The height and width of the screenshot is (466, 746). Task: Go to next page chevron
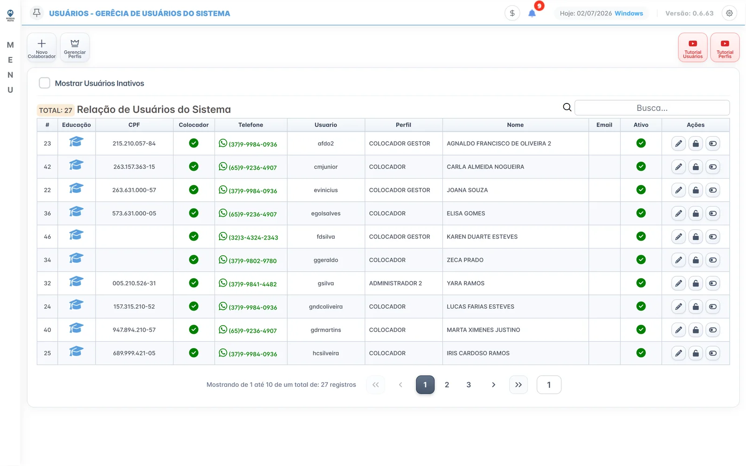(493, 385)
